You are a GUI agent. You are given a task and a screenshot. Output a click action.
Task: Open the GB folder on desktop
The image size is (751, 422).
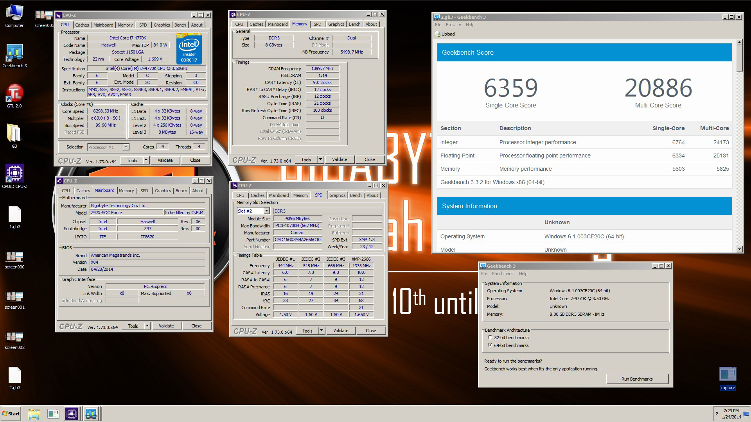click(x=14, y=134)
